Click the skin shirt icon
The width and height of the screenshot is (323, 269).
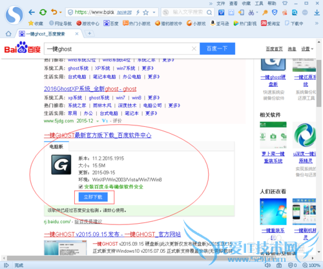coord(285,3)
